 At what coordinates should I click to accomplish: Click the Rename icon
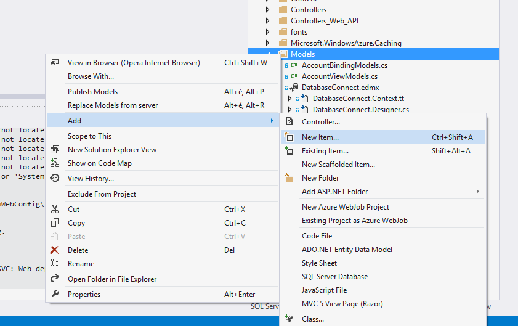click(55, 263)
